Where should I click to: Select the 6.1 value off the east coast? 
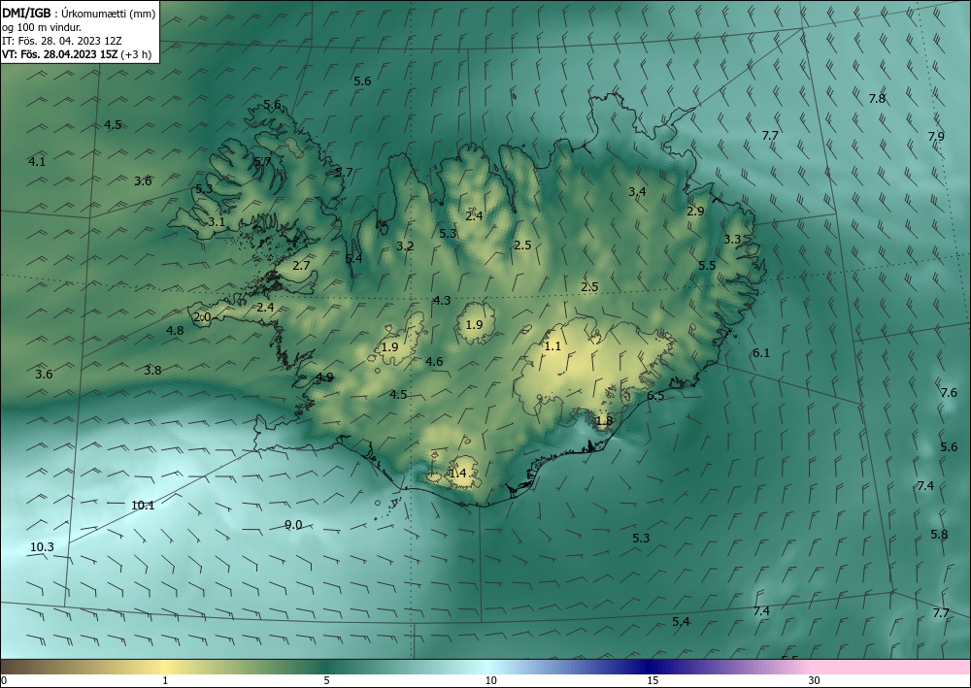tap(761, 352)
